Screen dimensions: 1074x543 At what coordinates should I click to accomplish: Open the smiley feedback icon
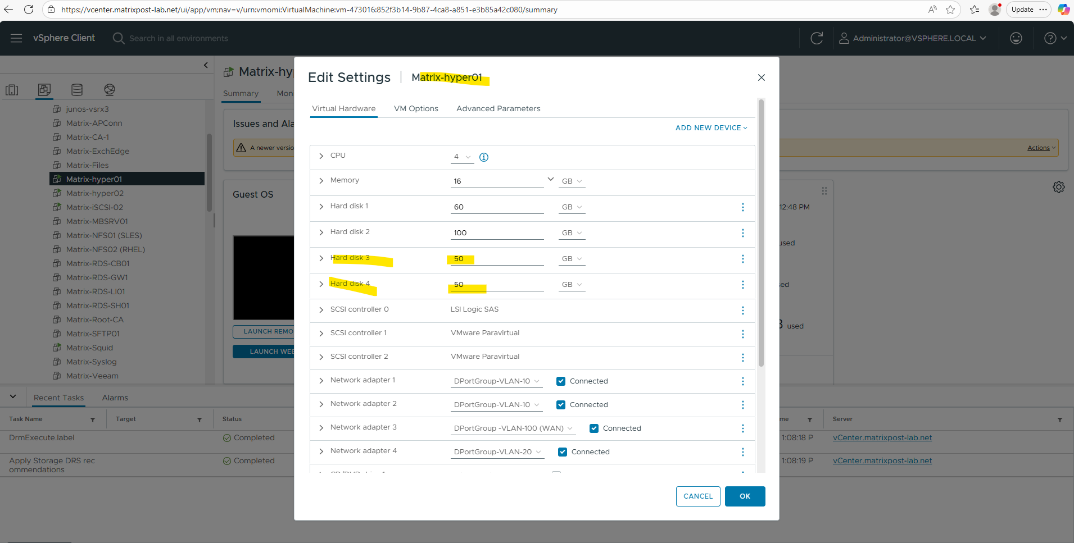[x=1016, y=38]
